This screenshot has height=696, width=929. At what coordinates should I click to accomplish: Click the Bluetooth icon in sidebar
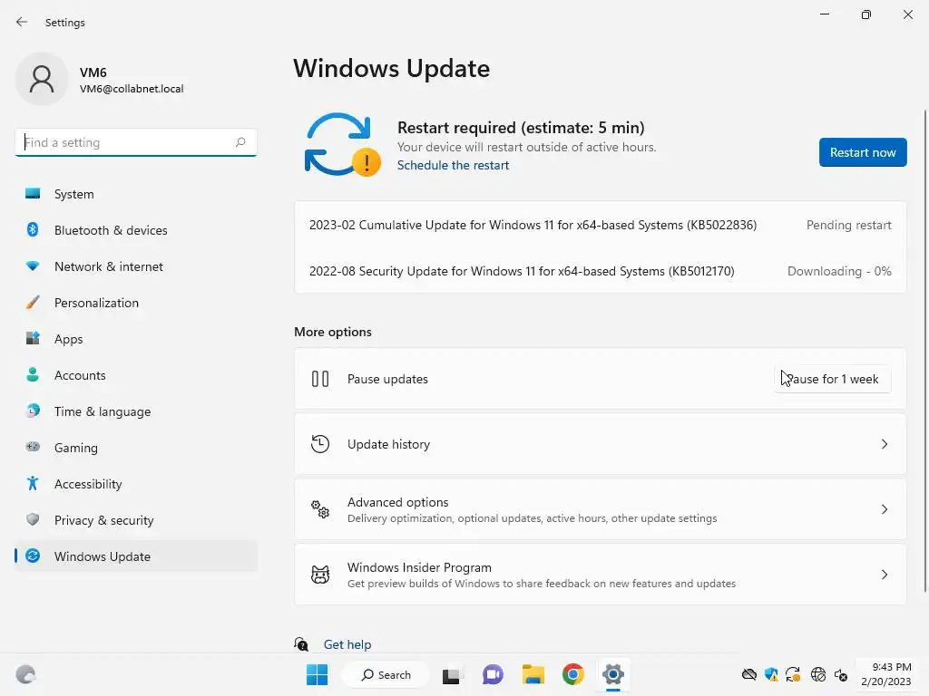33,229
